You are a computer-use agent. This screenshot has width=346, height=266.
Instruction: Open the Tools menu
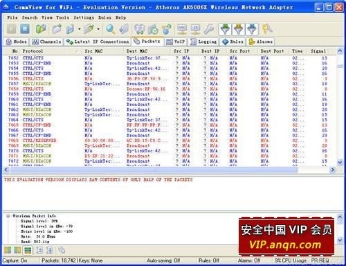(x=62, y=17)
